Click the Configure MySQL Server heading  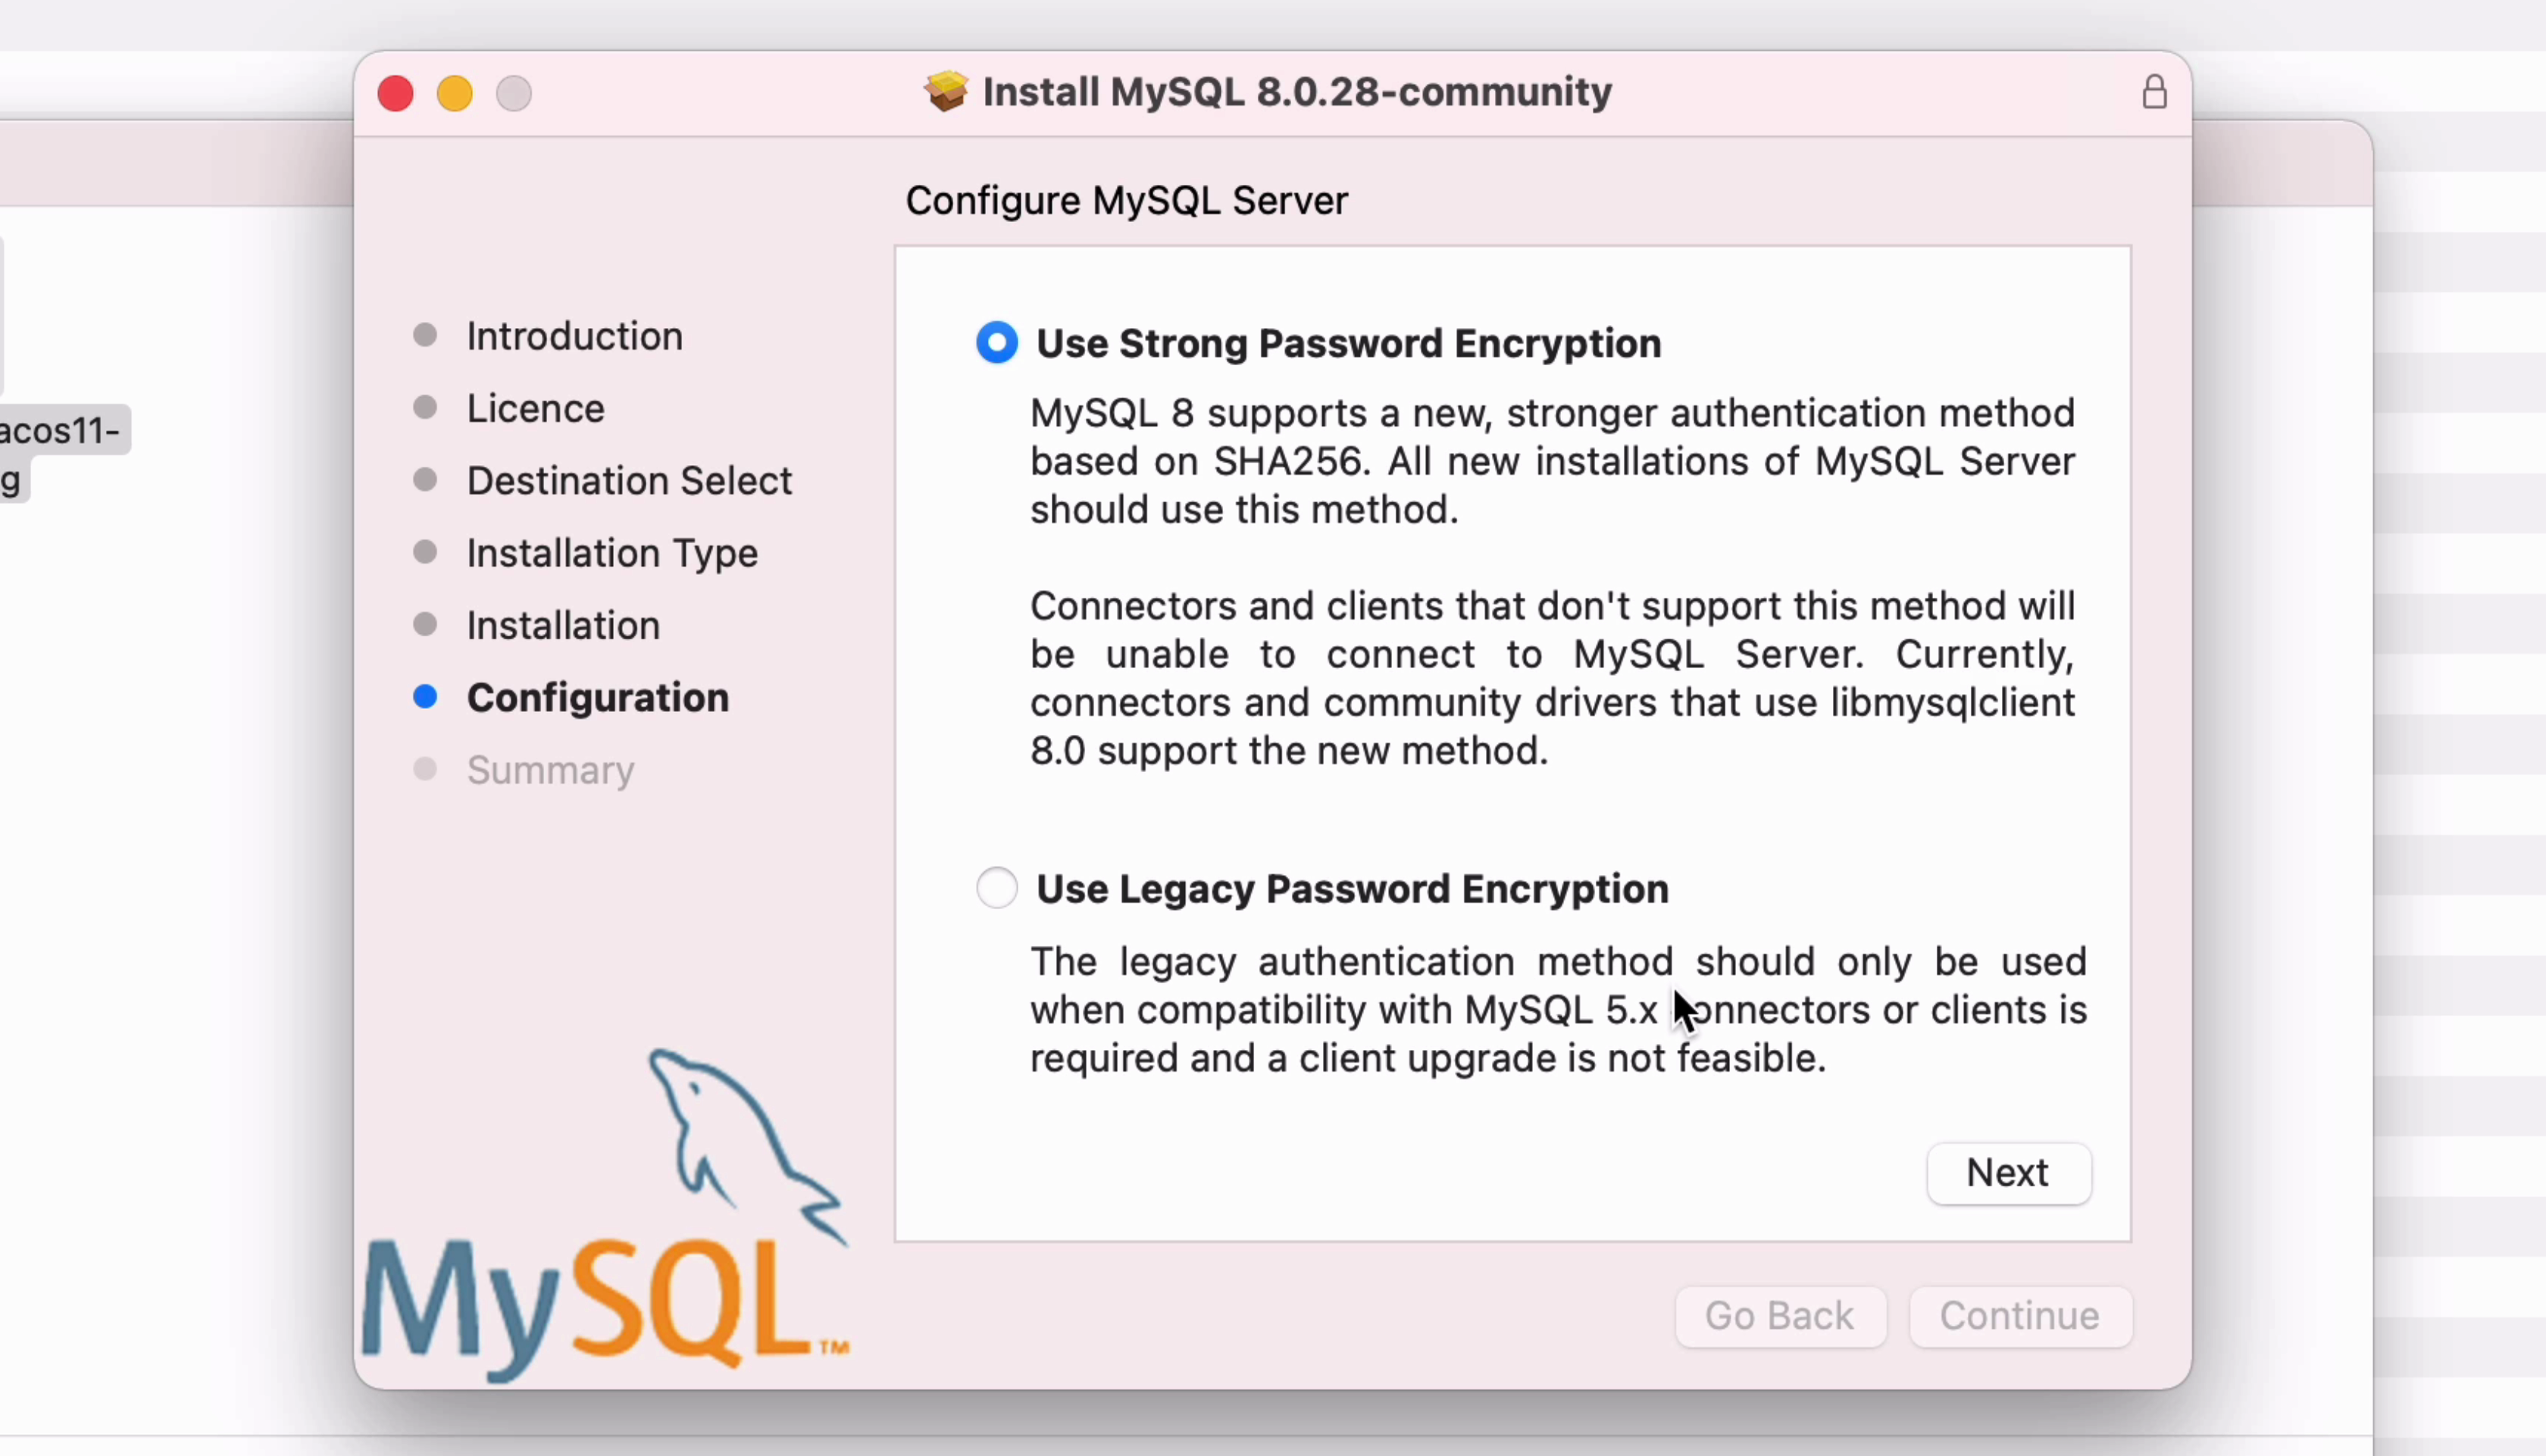click(x=1126, y=200)
